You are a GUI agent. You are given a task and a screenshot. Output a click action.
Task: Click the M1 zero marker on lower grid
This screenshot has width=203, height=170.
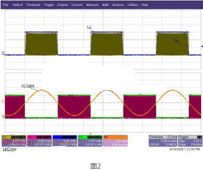(x=3, y=101)
